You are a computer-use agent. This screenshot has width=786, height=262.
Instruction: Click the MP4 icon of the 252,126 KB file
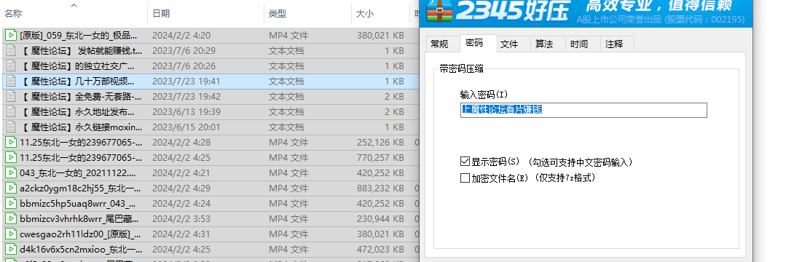(10, 142)
